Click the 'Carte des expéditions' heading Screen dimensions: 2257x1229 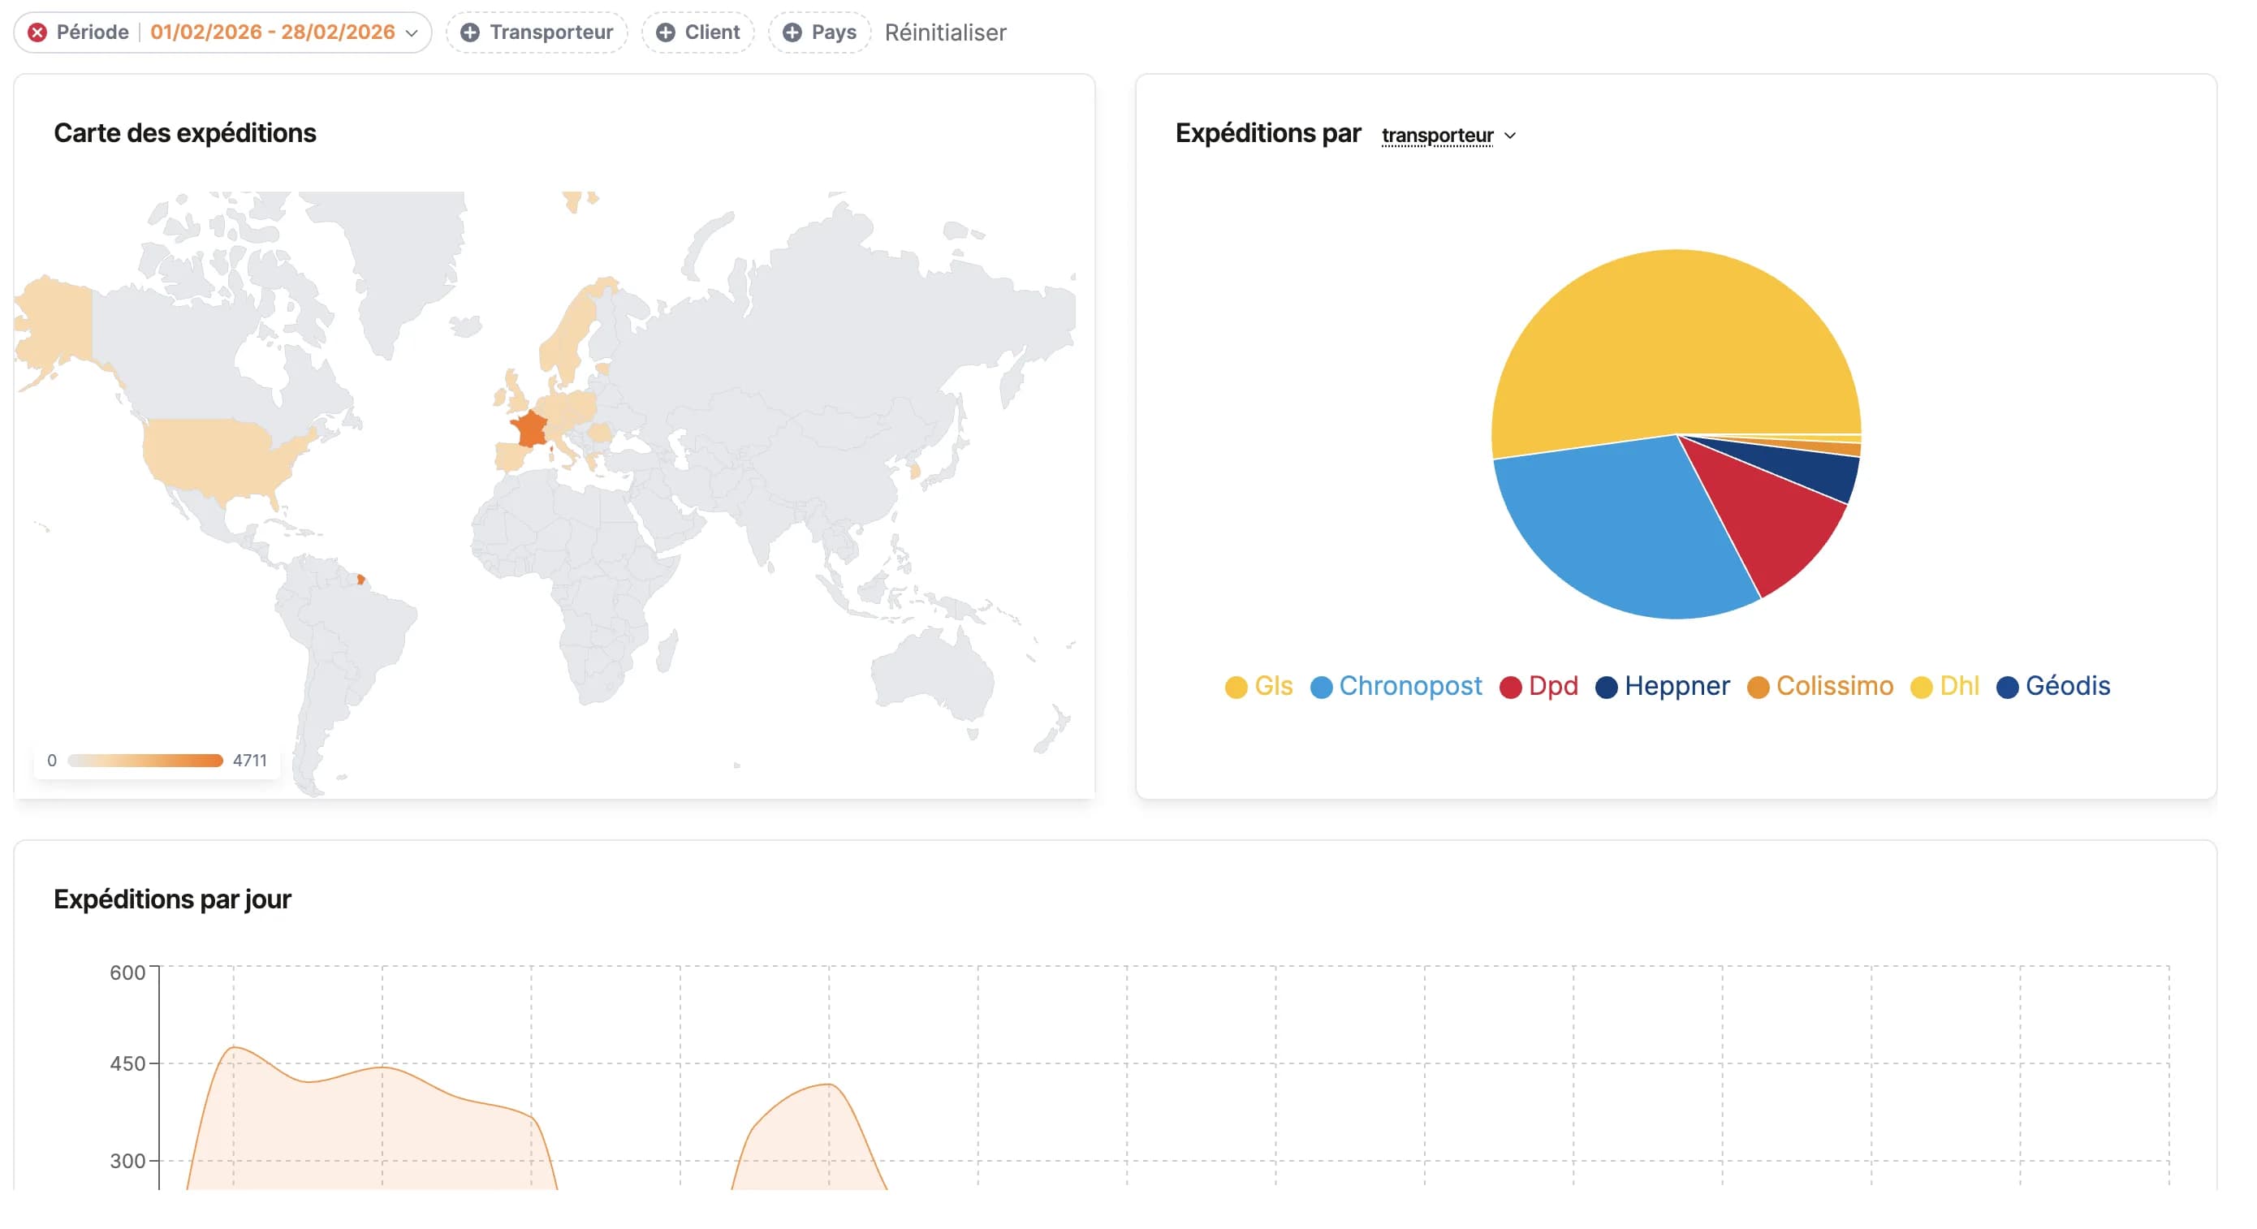click(185, 133)
